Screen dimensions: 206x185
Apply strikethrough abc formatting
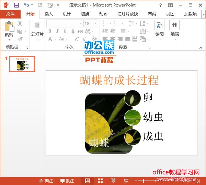80,31
